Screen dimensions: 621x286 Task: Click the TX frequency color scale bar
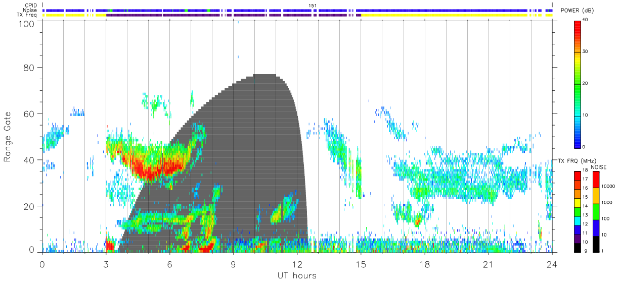coord(578,211)
